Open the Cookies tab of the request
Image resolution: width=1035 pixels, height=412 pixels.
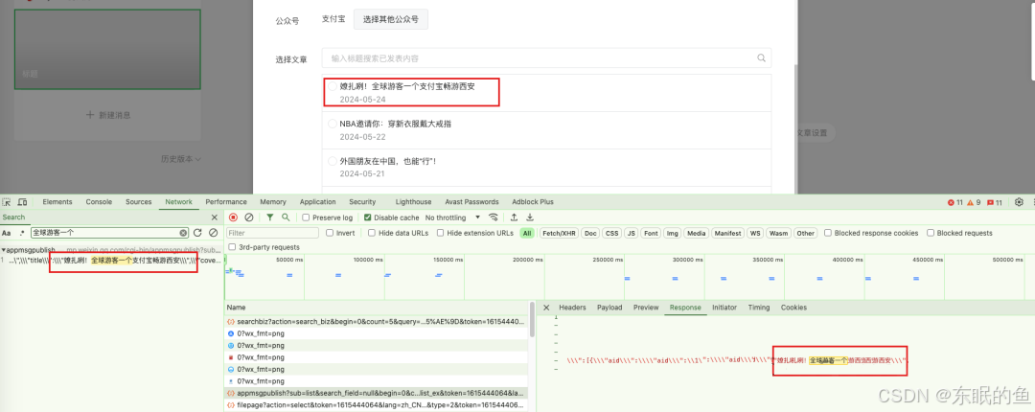(x=793, y=308)
